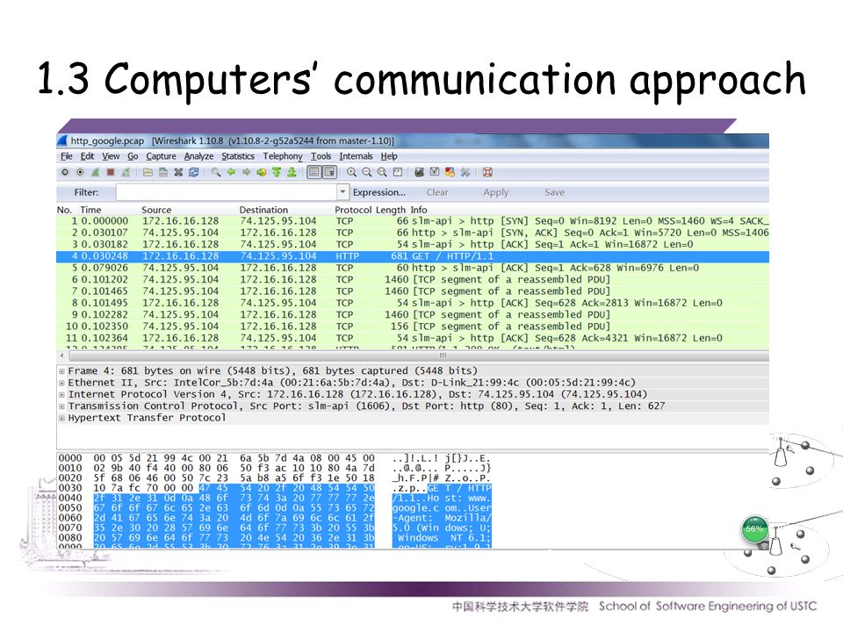Click the Save filter button
Viewport: 843px width, 632px height.
(554, 192)
